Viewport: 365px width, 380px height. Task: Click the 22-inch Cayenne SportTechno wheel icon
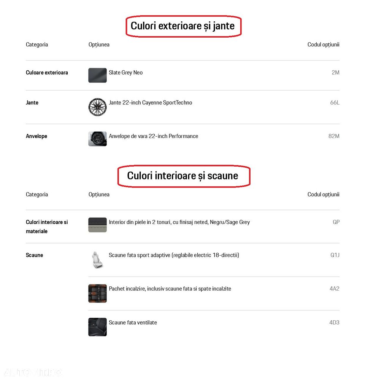point(97,107)
